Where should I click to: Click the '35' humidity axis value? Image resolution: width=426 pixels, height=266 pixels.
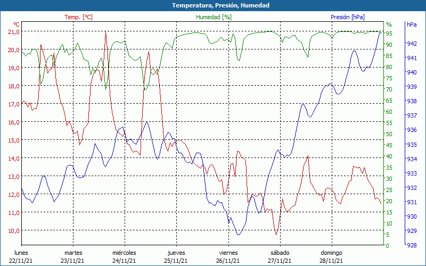coord(389,168)
